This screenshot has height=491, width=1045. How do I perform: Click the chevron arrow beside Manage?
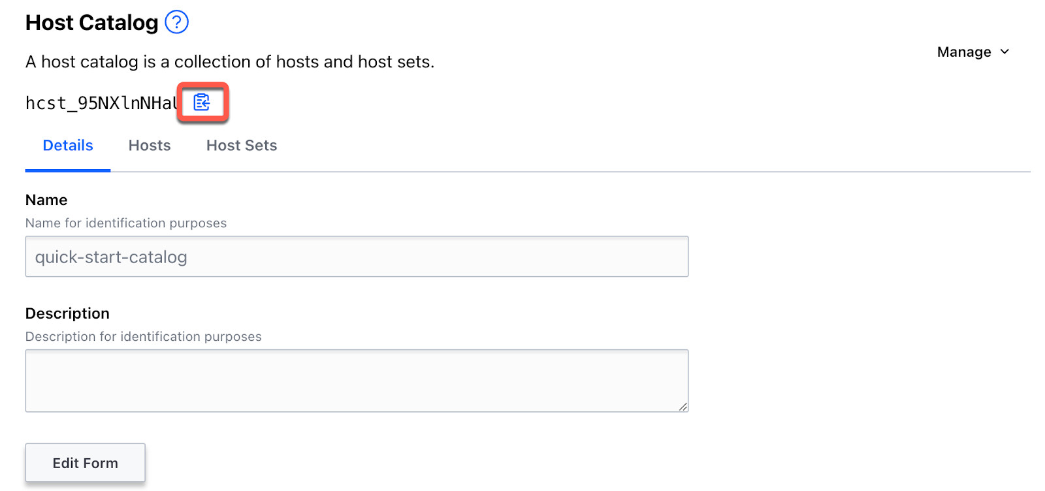coord(1005,52)
